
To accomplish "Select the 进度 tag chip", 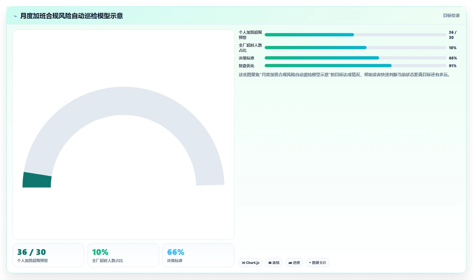I will click(x=294, y=263).
